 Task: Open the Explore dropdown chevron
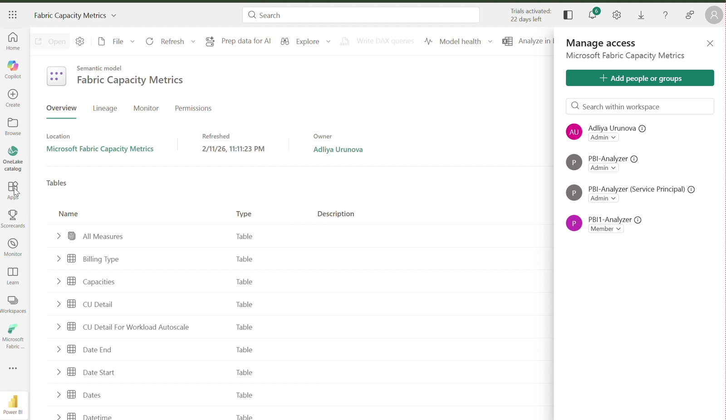pyautogui.click(x=328, y=41)
